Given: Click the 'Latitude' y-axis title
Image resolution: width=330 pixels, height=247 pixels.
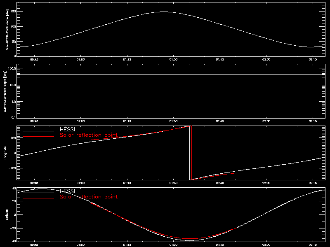Looking at the screenshot, I should (x=7, y=214).
